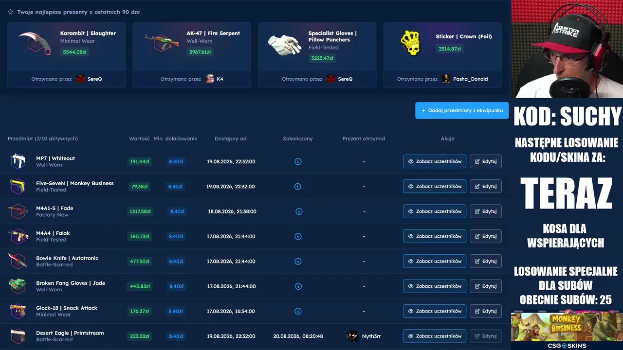
Task: Open info icon in Glock-18 Snack Attack row
Action: (298, 311)
